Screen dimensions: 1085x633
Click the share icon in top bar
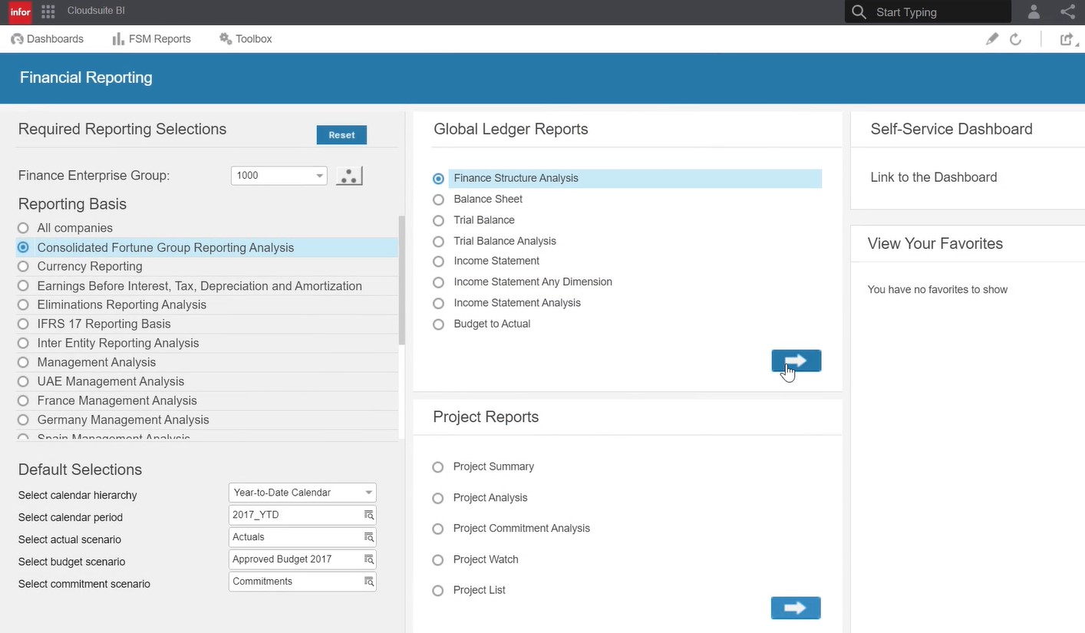click(1067, 12)
